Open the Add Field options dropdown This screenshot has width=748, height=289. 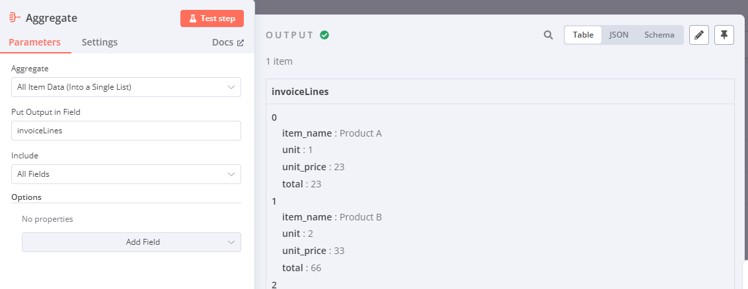point(131,242)
